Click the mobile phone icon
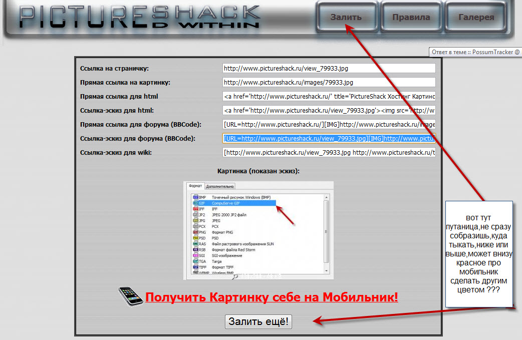This screenshot has height=340, width=522. tap(130, 296)
